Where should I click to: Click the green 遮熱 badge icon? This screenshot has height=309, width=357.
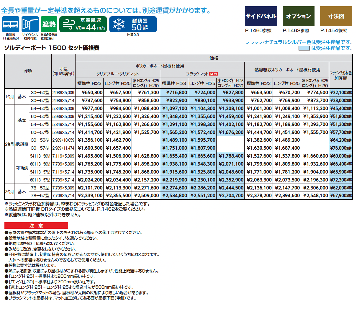point(50,24)
